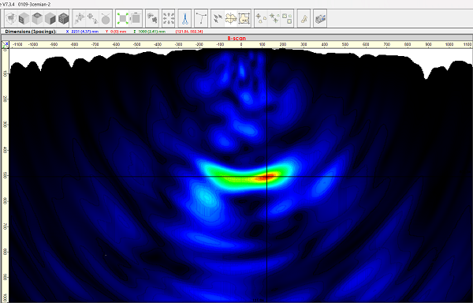The image size is (473, 303).
Task: Click the XYZ axis orientation corner icon
Action: [x=6, y=45]
